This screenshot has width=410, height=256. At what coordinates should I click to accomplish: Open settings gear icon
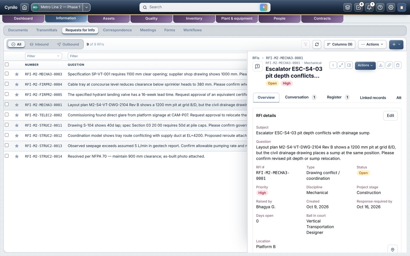[391, 7]
